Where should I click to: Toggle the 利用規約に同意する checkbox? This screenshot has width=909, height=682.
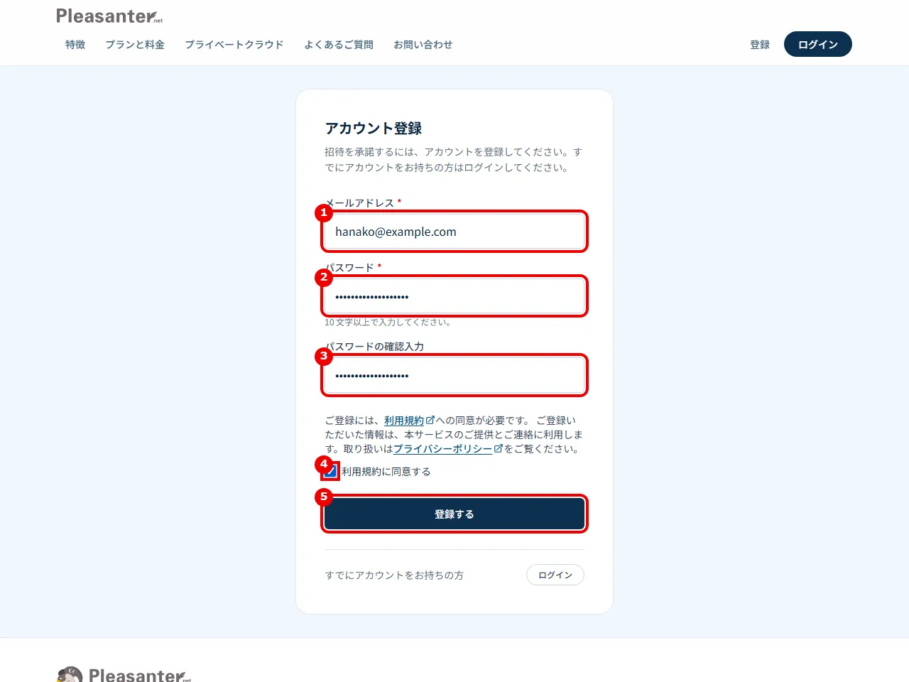tap(331, 471)
